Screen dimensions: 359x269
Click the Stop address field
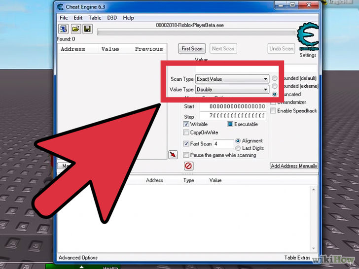[233, 116]
